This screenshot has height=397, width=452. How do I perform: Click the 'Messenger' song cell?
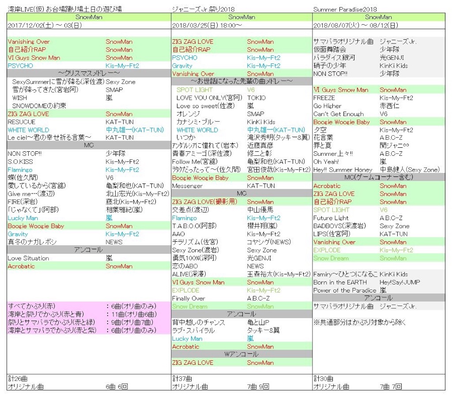point(187,186)
